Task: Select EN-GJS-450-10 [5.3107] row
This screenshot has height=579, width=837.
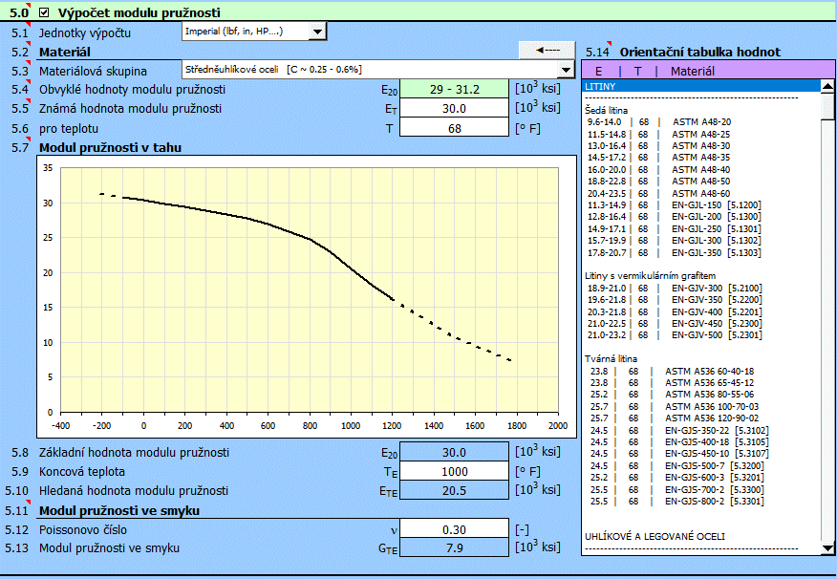Action: 701,454
